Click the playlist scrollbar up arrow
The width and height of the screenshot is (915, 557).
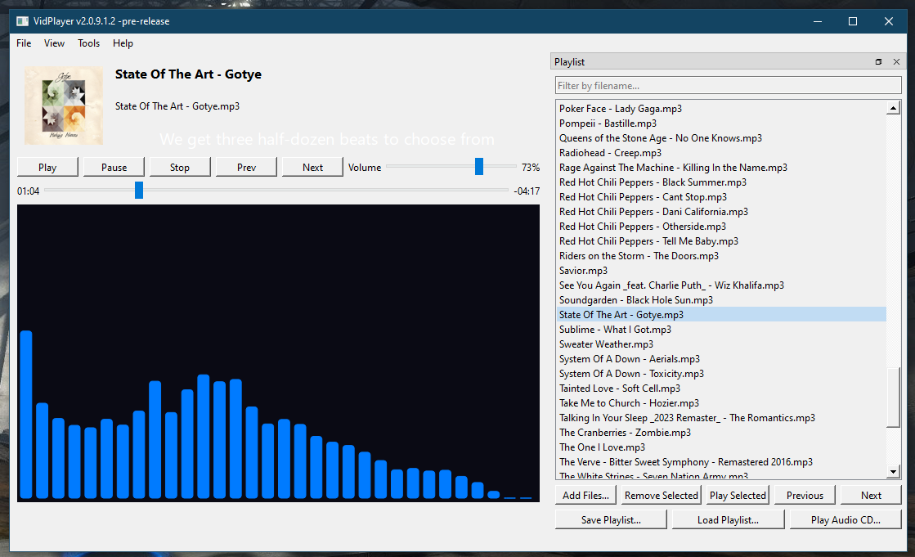pyautogui.click(x=893, y=108)
